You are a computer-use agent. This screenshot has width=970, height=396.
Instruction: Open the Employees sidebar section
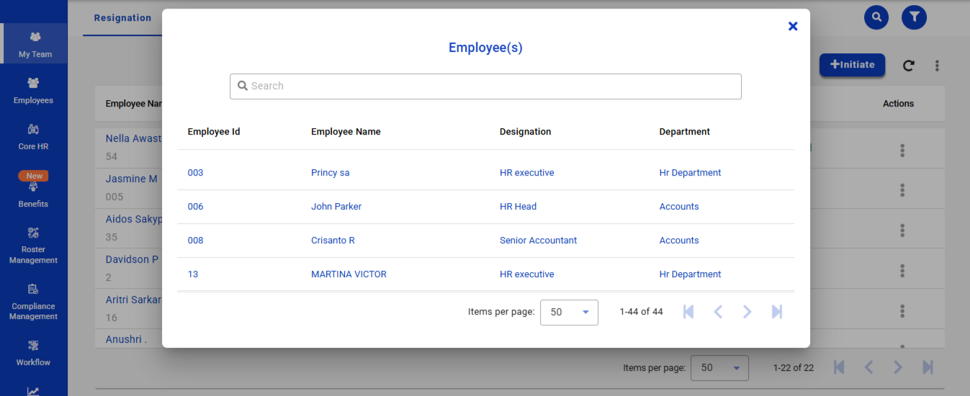[34, 91]
